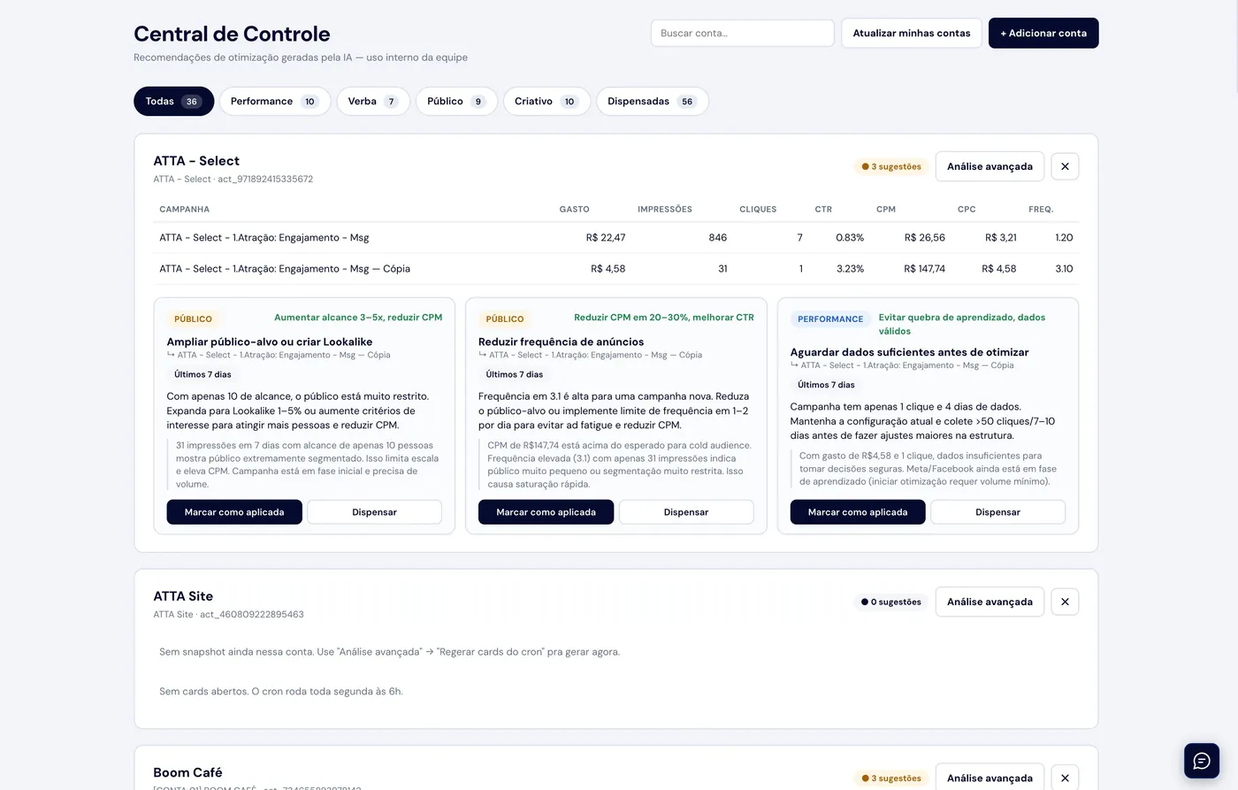
Task: Open the Criativo filter tab
Action: 546,101
